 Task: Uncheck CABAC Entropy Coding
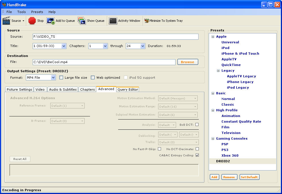197,155
